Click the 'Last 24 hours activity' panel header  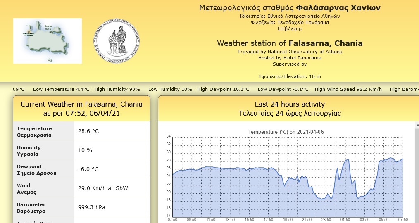pos(288,109)
